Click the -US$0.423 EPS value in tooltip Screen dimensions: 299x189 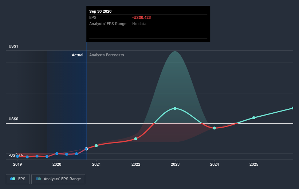pyautogui.click(x=142, y=17)
